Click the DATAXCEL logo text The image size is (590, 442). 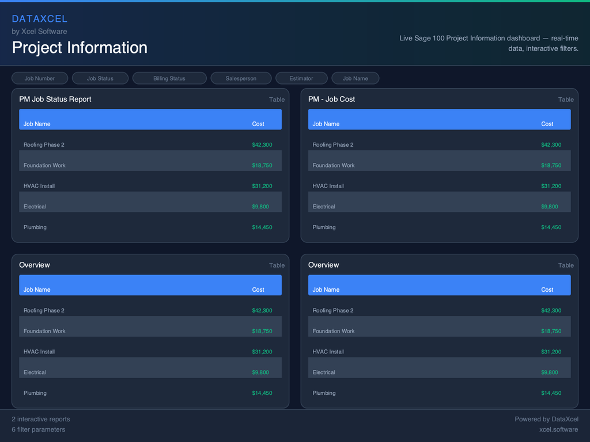(x=40, y=19)
